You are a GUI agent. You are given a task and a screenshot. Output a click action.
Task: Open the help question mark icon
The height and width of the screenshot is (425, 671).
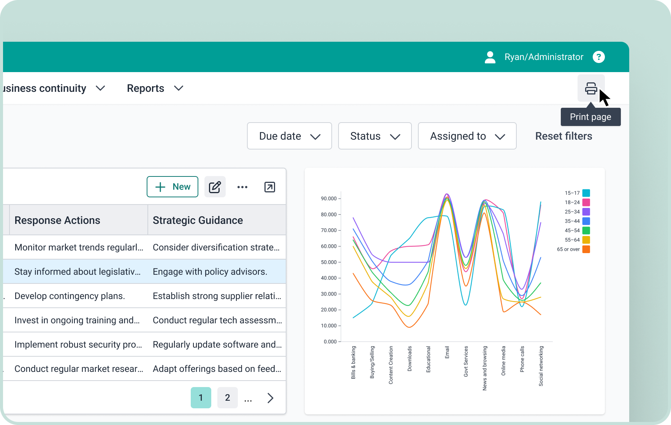pyautogui.click(x=598, y=57)
